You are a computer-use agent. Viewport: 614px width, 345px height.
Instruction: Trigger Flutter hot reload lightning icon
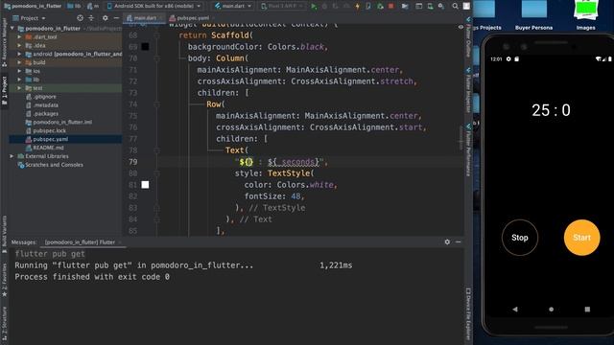click(x=357, y=7)
